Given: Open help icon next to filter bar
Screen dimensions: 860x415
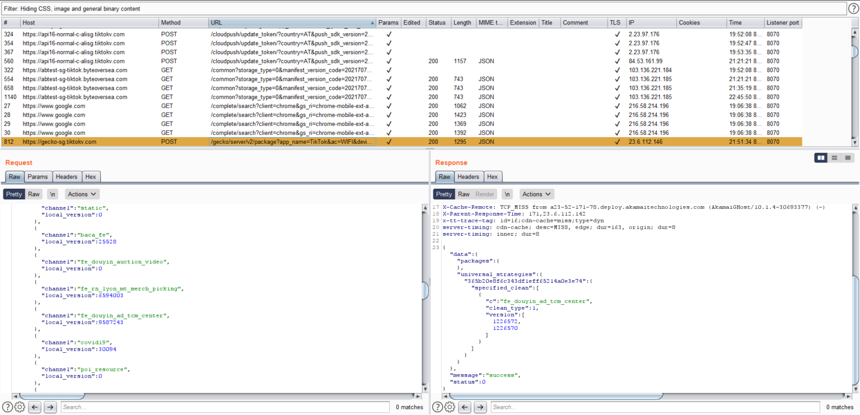Looking at the screenshot, I should (853, 8).
